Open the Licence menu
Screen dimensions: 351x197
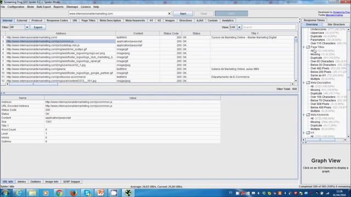click(x=86, y=7)
